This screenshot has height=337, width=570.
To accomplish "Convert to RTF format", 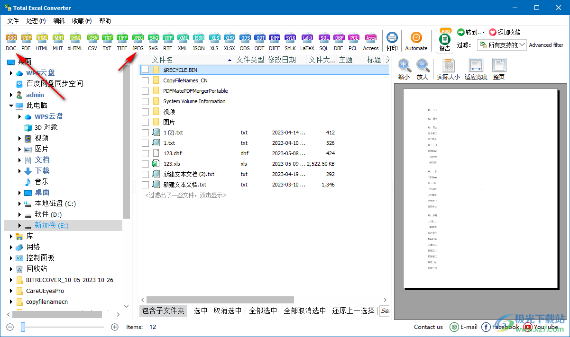I will click(168, 42).
